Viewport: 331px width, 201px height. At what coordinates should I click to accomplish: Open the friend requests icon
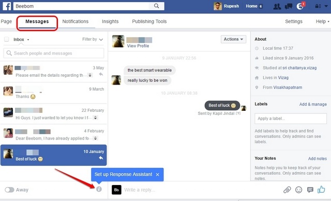click(x=277, y=6)
